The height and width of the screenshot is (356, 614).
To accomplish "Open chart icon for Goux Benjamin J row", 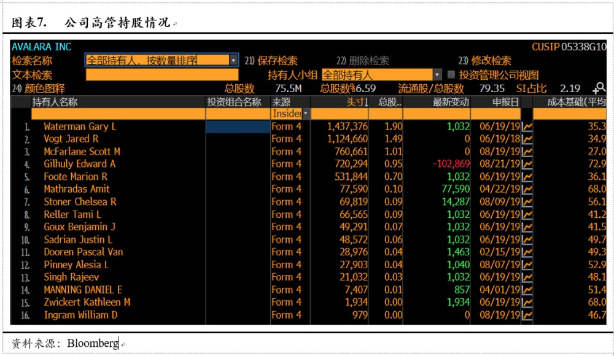I will pos(527,227).
